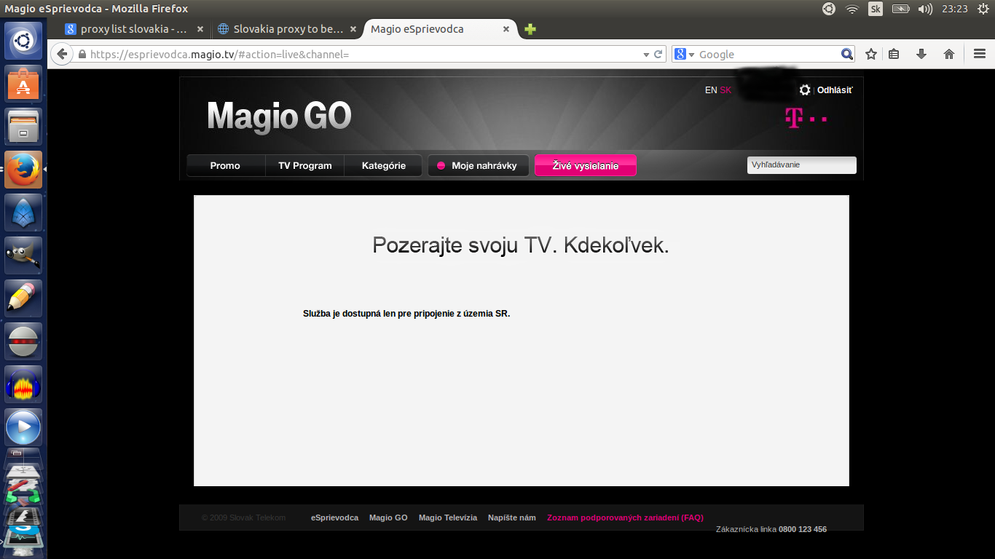This screenshot has height=559, width=995.
Task: Open the blue play media player launcher icon
Action: click(24, 427)
